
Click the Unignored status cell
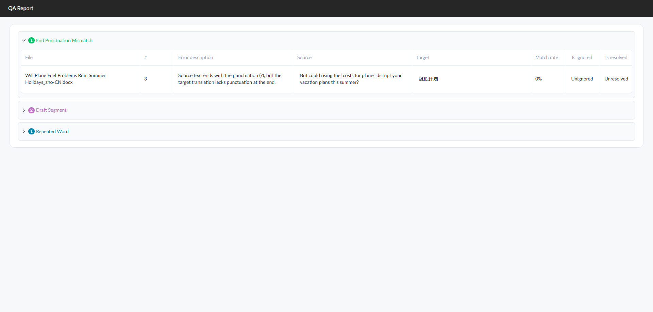pyautogui.click(x=582, y=79)
